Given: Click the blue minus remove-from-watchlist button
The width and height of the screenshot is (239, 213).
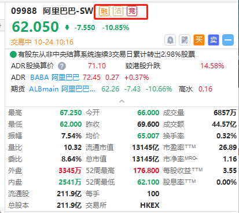Looking at the screenshot, I should point(228,40).
